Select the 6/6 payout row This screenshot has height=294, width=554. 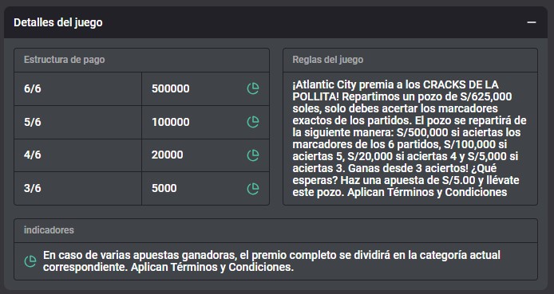(x=141, y=88)
